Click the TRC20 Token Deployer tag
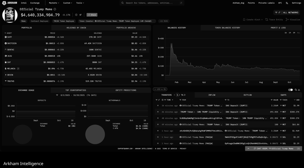 (x=64, y=21)
